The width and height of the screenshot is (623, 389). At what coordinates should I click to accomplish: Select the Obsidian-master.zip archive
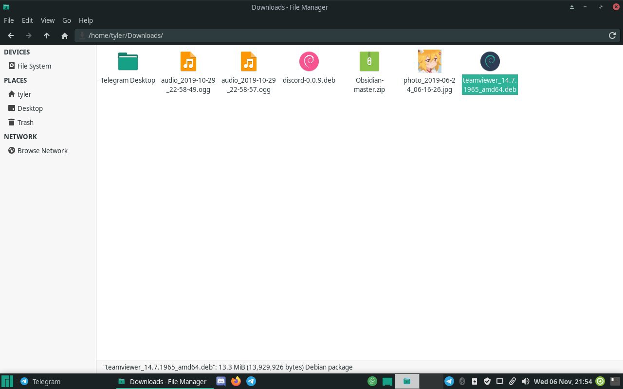tap(369, 72)
